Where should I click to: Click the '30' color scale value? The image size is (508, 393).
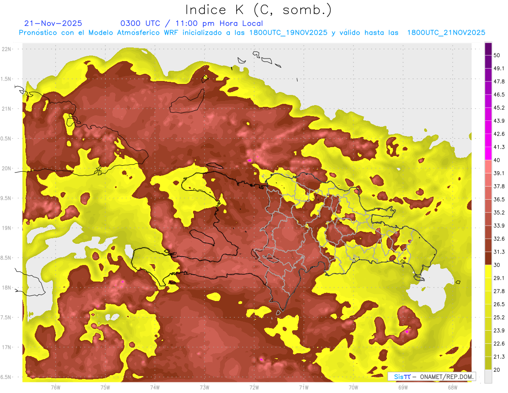(497, 265)
